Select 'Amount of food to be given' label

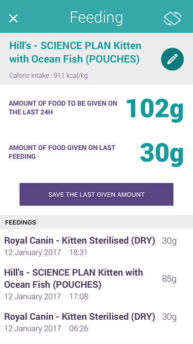pyautogui.click(x=63, y=108)
